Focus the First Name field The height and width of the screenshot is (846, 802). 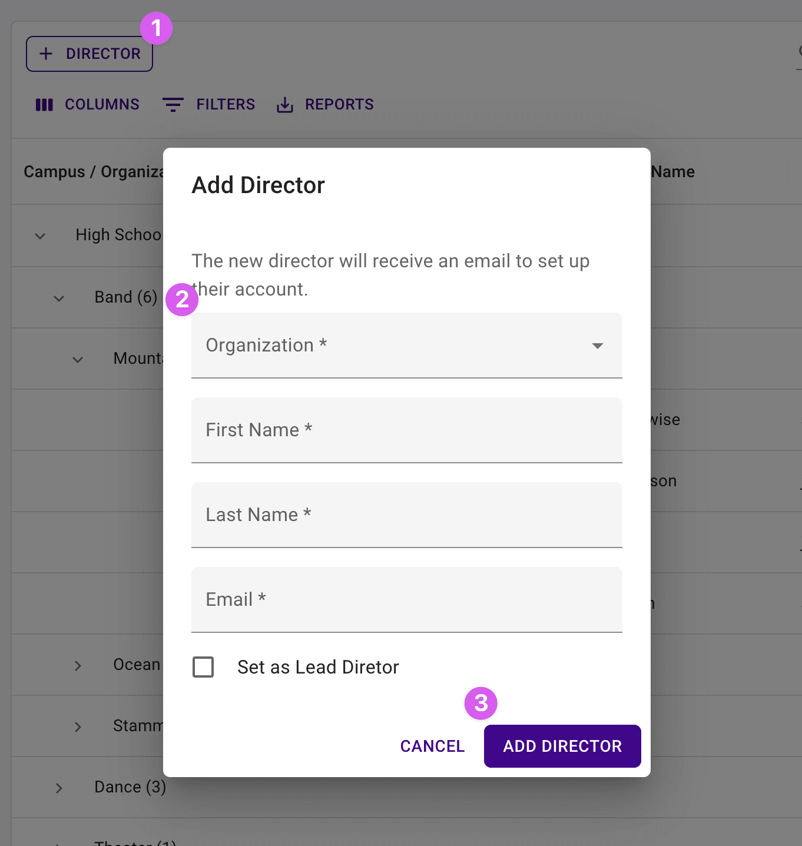tap(407, 430)
